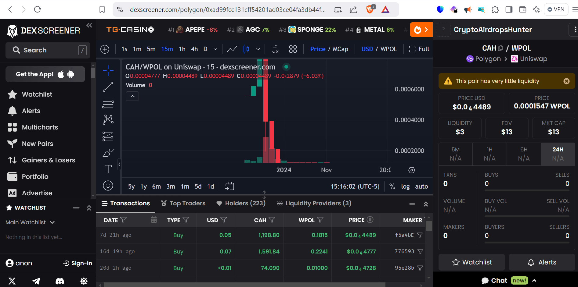The image size is (578, 287).
Task: Select the crosshair cursor tool
Action: coord(108,70)
